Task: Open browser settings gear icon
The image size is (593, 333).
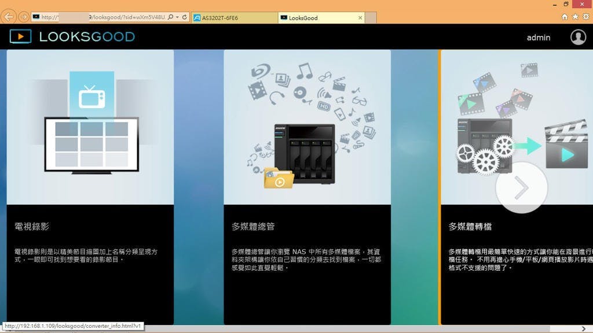Action: click(585, 17)
